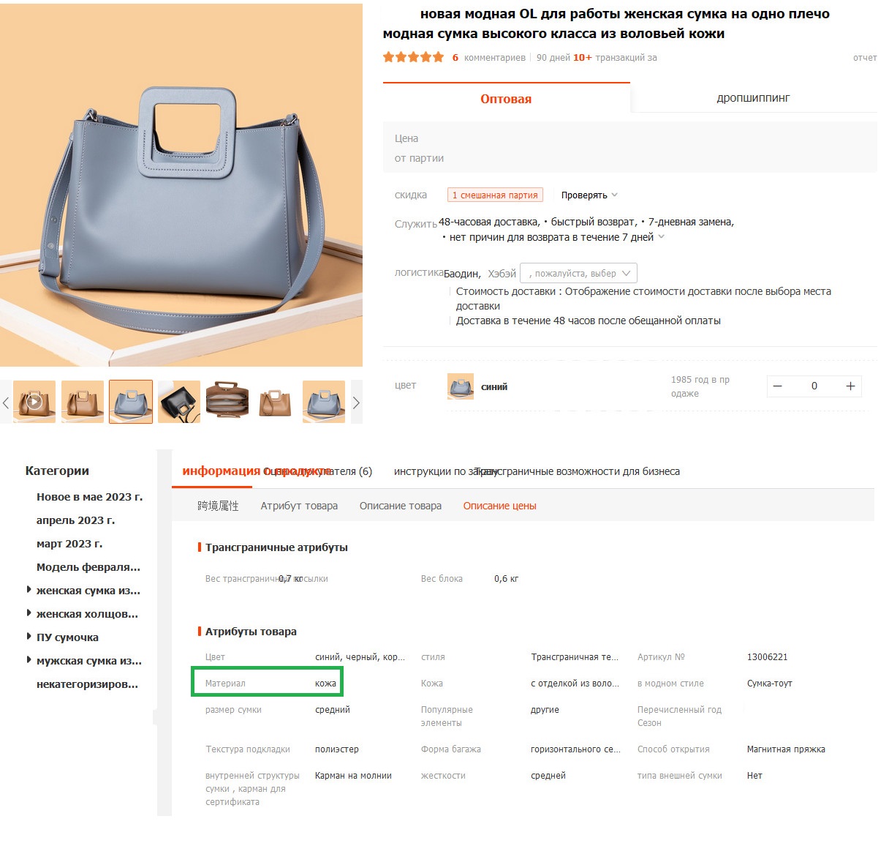The height and width of the screenshot is (846, 889).
Task: Play the product video thumbnail
Action: (x=34, y=402)
